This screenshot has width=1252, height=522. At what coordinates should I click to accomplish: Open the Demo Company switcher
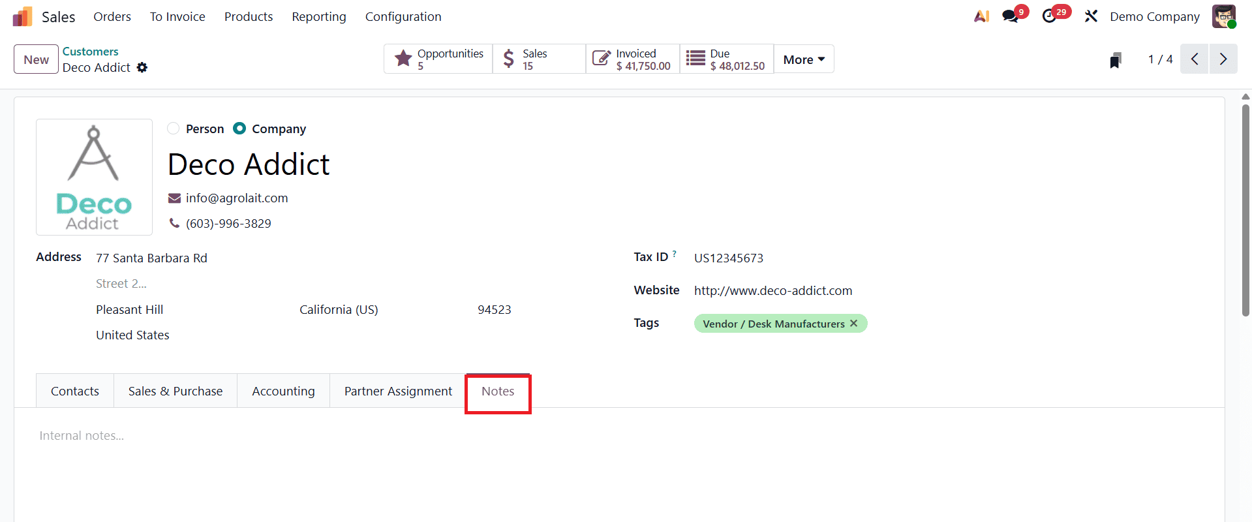(1155, 16)
